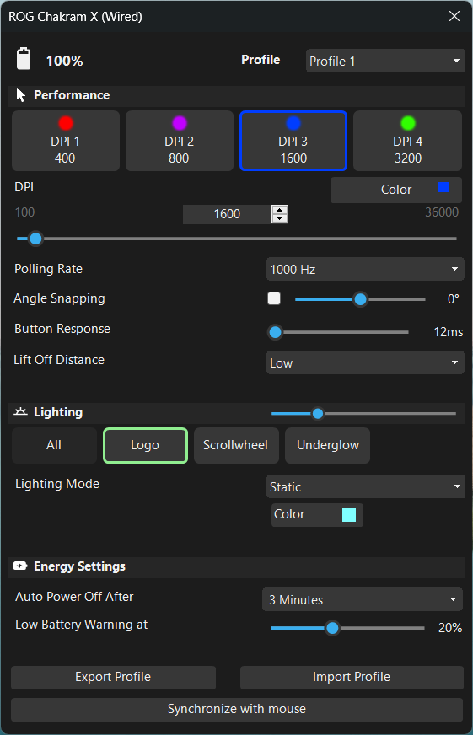Click the battery level icon
Screen dimensions: 473x735
[x=24, y=59]
